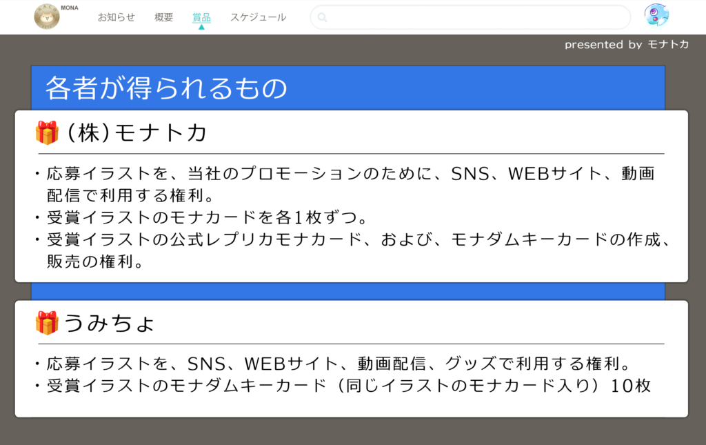Open the 概要 navigation item
The height and width of the screenshot is (445, 706).
point(163,17)
